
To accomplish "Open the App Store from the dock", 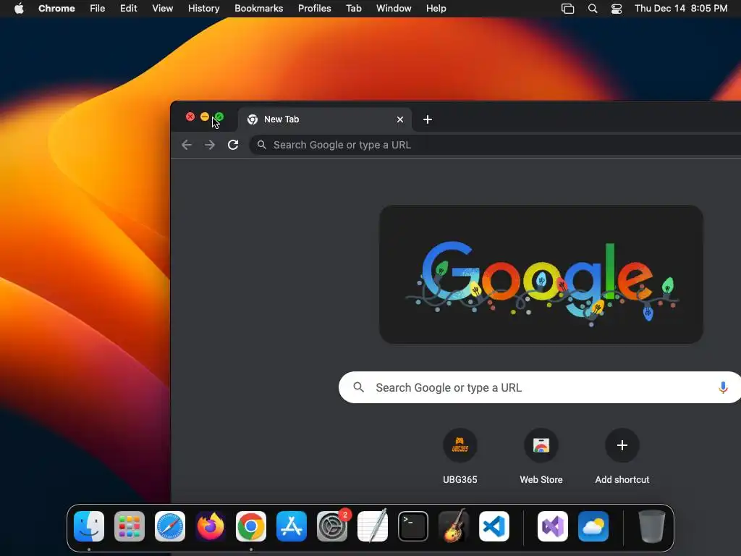I will click(x=292, y=526).
